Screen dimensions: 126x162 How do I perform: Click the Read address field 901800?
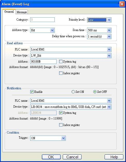[43, 62]
